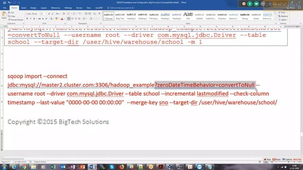
Task: Click the recorder Stop button
Action: (x=267, y=160)
